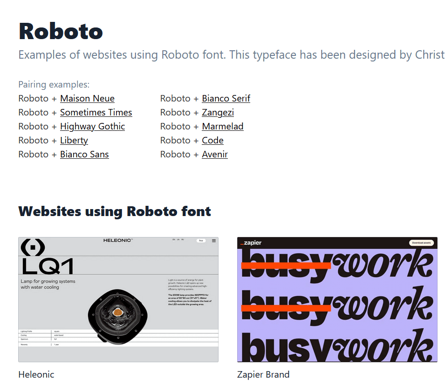
Task: Open the Bianco Sans link
Action: coord(84,154)
